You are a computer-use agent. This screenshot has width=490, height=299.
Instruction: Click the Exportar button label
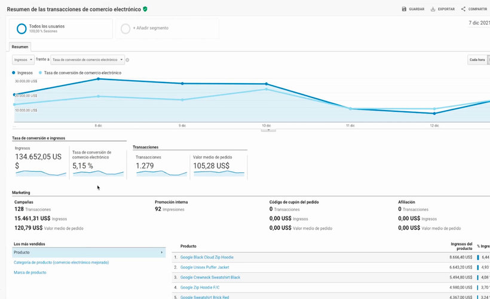(446, 9)
